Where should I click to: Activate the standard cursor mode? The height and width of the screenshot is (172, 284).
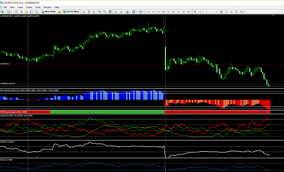coord(195,12)
